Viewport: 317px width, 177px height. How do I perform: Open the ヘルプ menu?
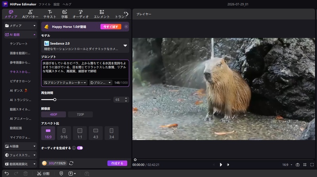click(x=67, y=4)
